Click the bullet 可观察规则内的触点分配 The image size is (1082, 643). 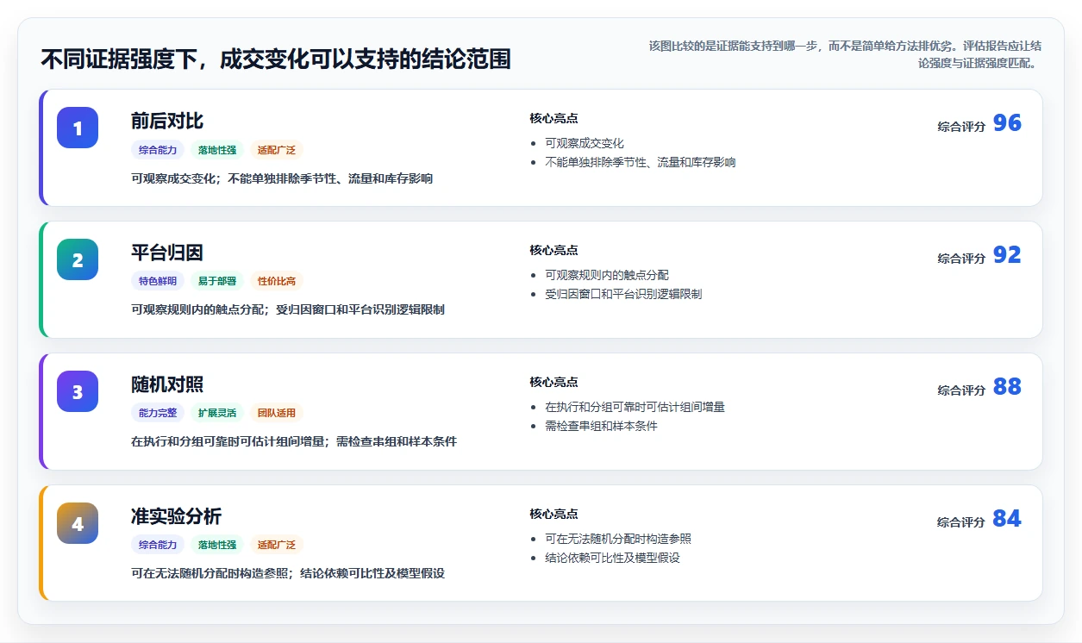coord(607,275)
